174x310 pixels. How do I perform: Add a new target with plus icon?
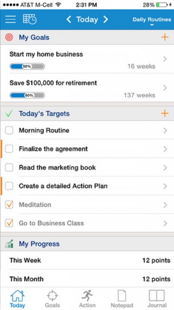click(165, 113)
